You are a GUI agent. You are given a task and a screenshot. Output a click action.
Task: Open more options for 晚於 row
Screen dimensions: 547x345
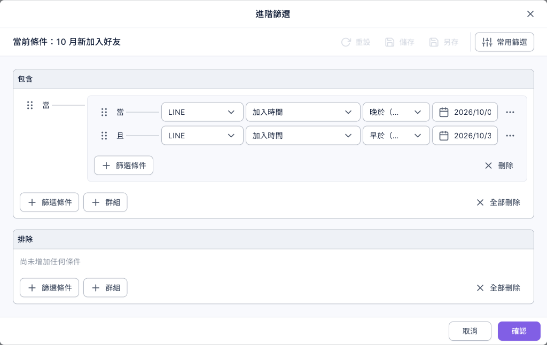click(x=510, y=112)
